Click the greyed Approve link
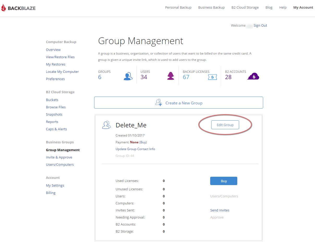 [217, 217]
